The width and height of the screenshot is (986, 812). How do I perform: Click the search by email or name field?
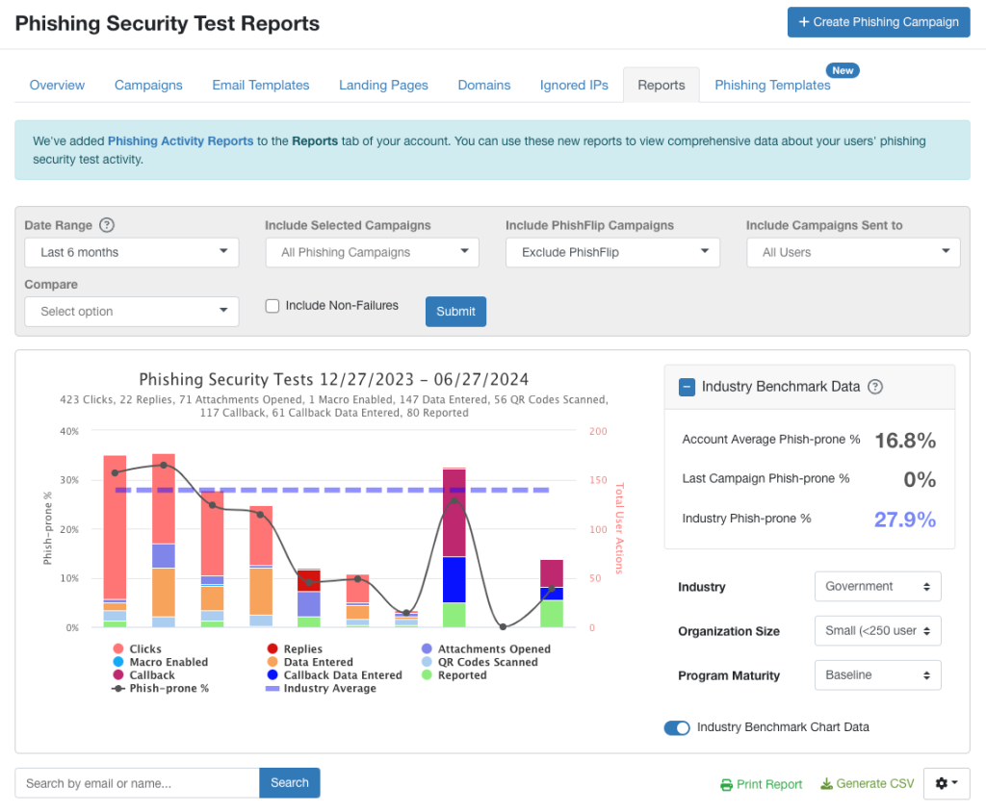click(137, 783)
